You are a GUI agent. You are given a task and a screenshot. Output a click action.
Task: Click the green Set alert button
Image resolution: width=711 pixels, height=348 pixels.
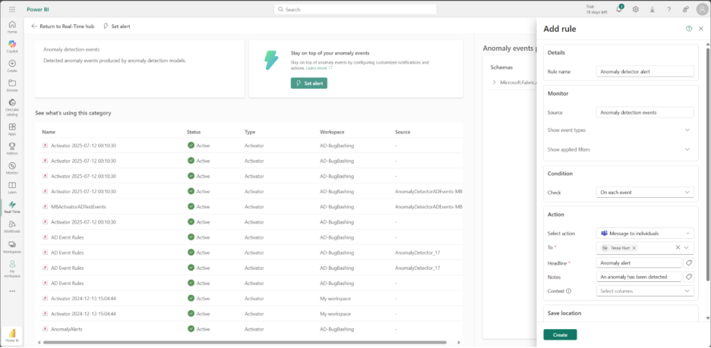pos(308,83)
